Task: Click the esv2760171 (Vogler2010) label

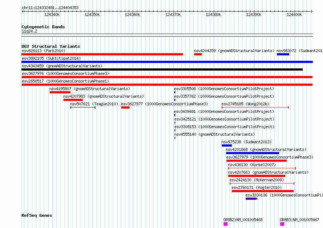Action: [x=257, y=187]
